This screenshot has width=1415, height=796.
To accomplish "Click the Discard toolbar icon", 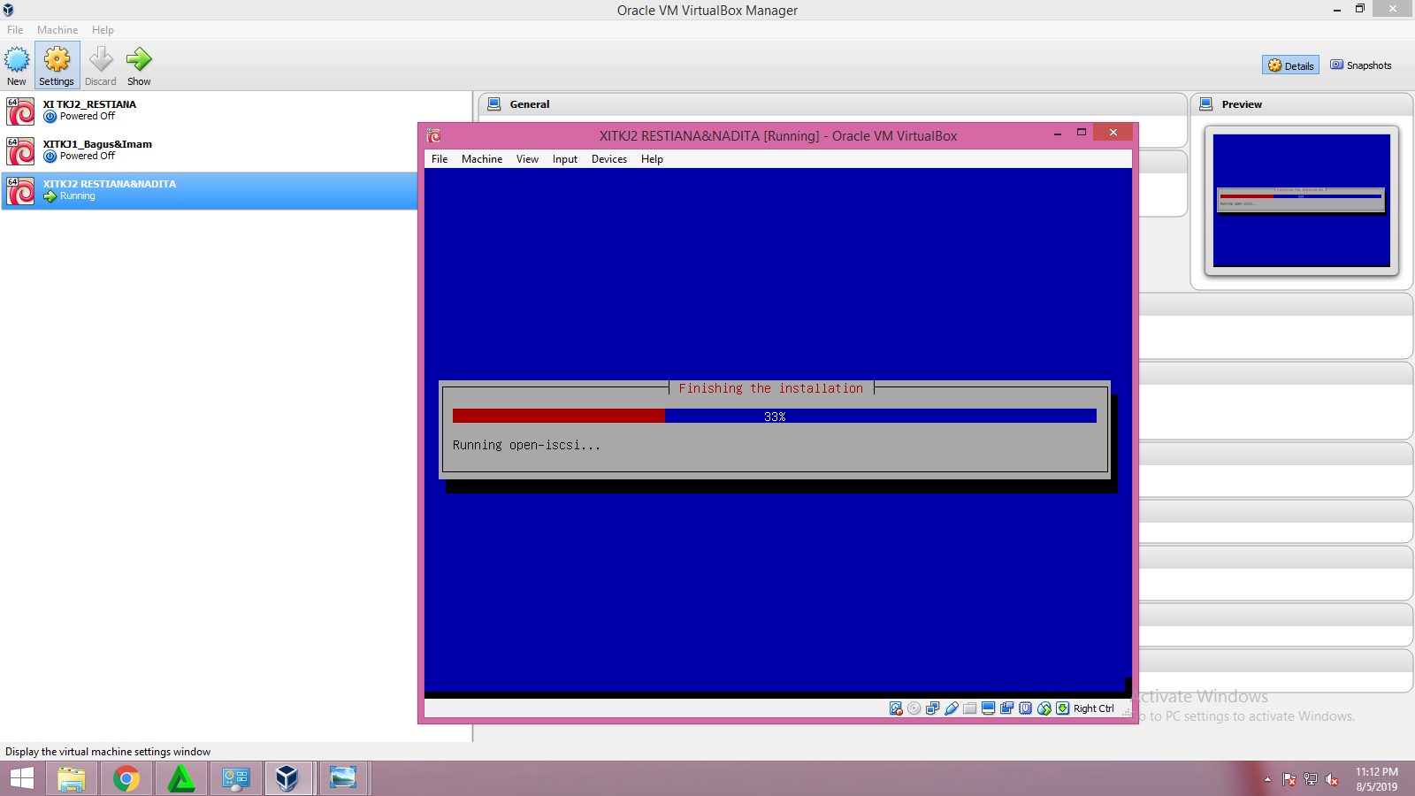I will pos(101,65).
